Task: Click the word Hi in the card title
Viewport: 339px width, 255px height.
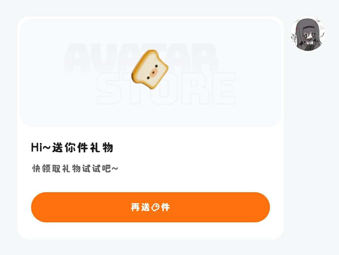Action: tap(36, 148)
